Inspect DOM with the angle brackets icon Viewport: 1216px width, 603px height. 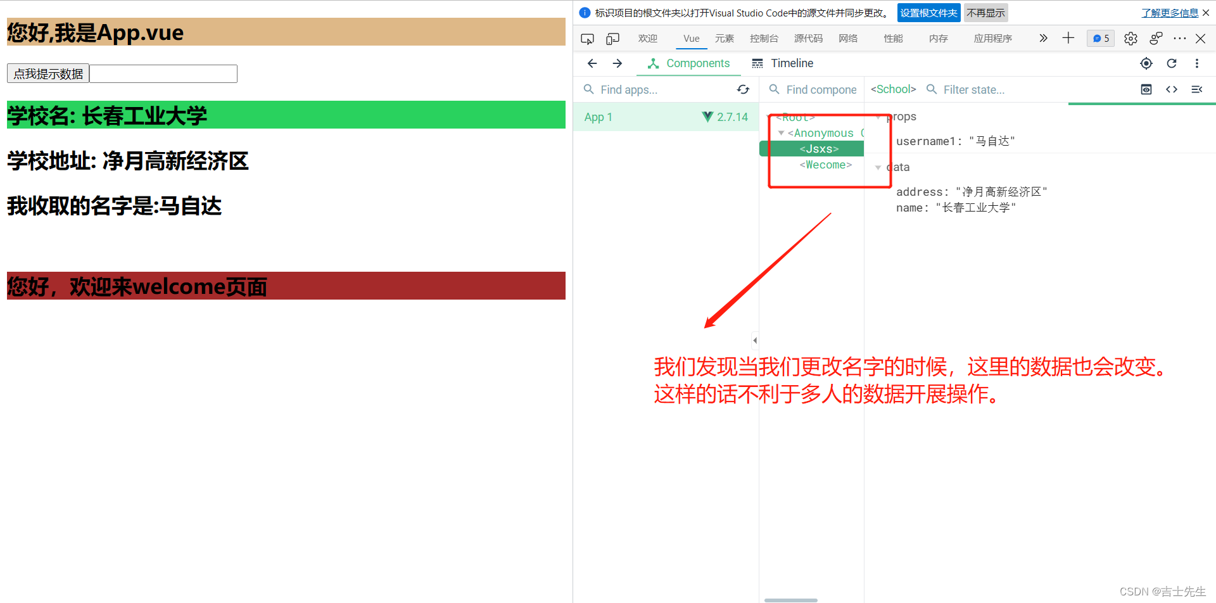(x=1172, y=89)
